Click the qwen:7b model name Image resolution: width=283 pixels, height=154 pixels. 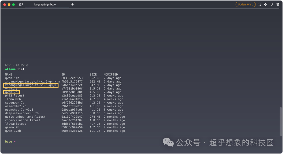point(11,92)
